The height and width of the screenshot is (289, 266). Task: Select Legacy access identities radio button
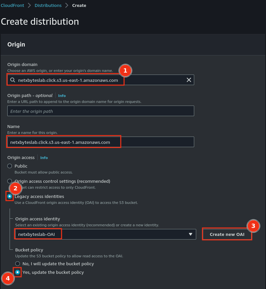[x=10, y=196]
